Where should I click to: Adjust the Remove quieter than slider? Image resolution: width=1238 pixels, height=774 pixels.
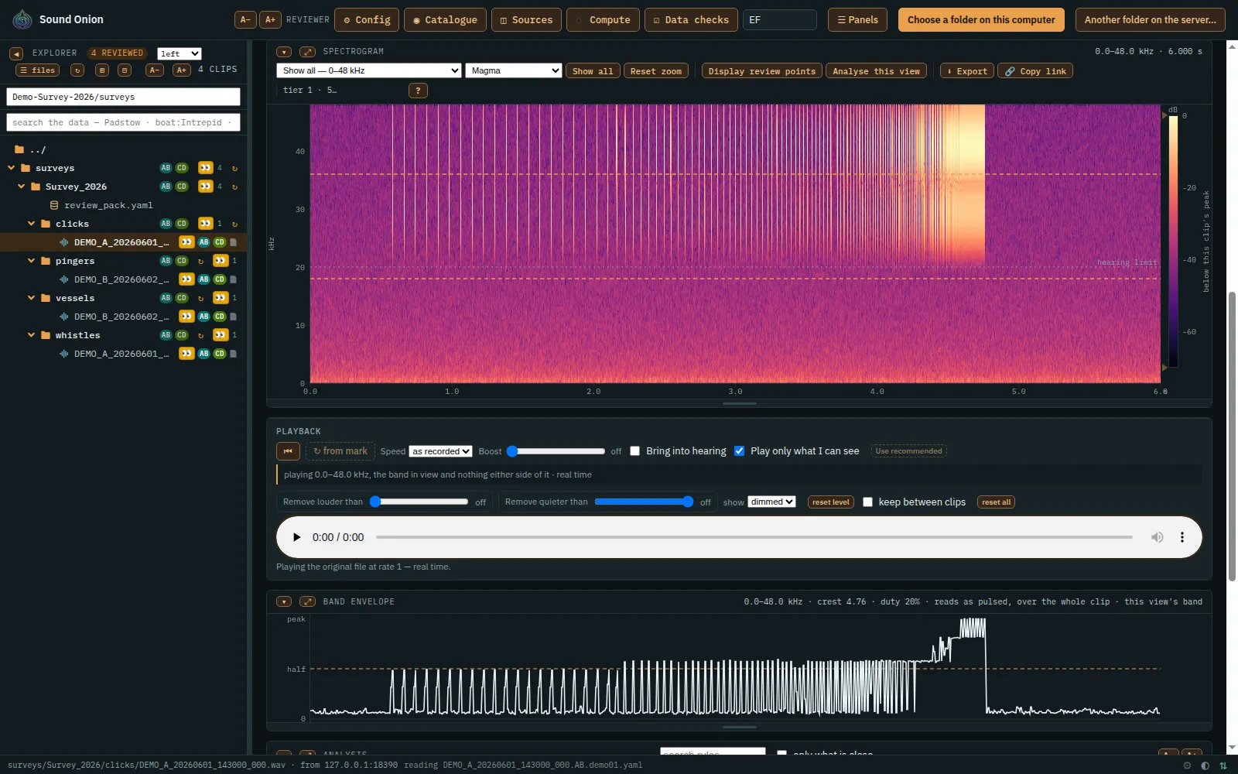[x=644, y=502]
